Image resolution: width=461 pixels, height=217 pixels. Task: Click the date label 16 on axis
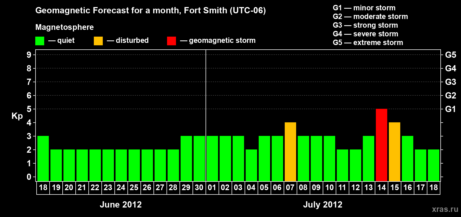pos(408,187)
